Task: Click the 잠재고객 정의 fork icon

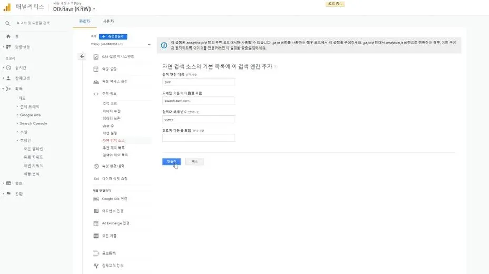Action: [96, 266]
